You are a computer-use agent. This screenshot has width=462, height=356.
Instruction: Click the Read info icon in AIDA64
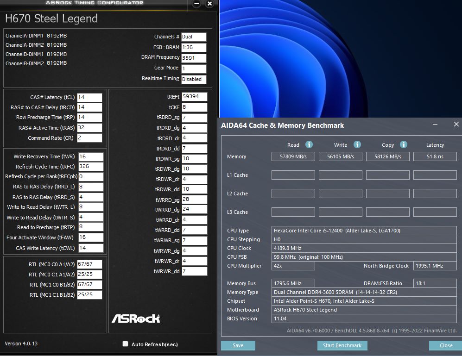point(309,144)
